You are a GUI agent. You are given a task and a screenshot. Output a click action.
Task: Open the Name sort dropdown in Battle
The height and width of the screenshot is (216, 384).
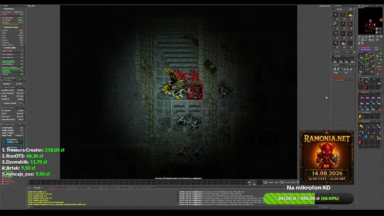click(x=338, y=73)
